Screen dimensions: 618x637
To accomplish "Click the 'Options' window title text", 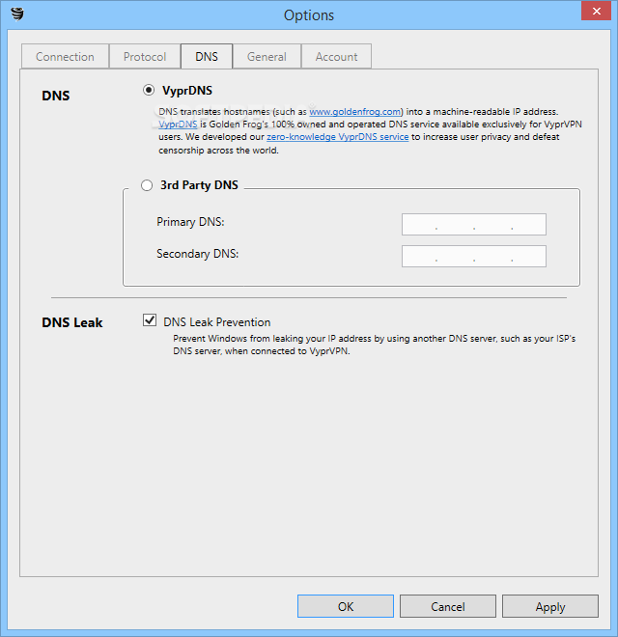I will [309, 15].
